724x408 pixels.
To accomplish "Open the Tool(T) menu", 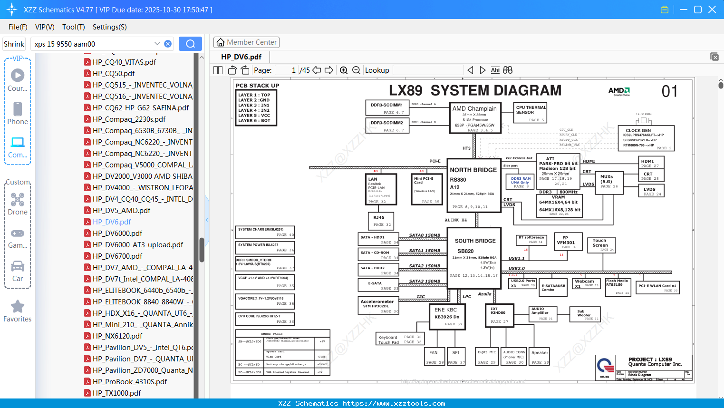I will (74, 27).
